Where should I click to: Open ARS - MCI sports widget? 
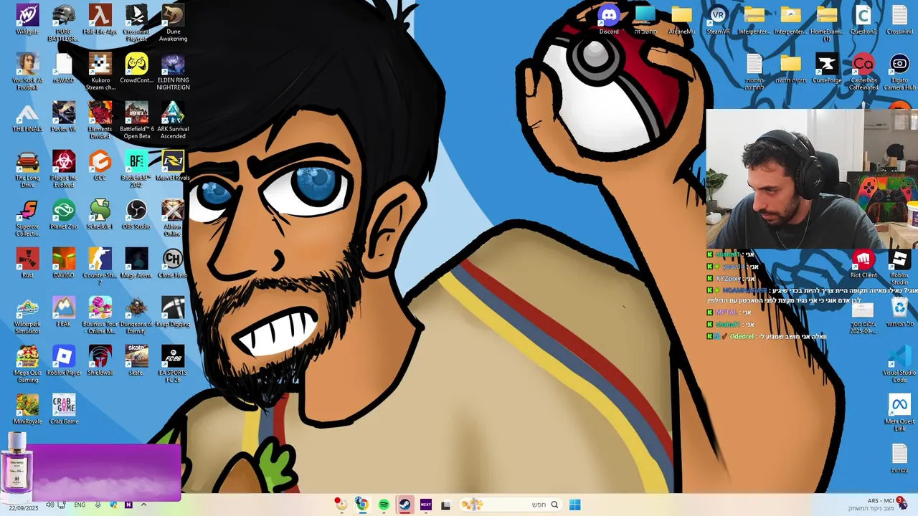click(x=877, y=504)
